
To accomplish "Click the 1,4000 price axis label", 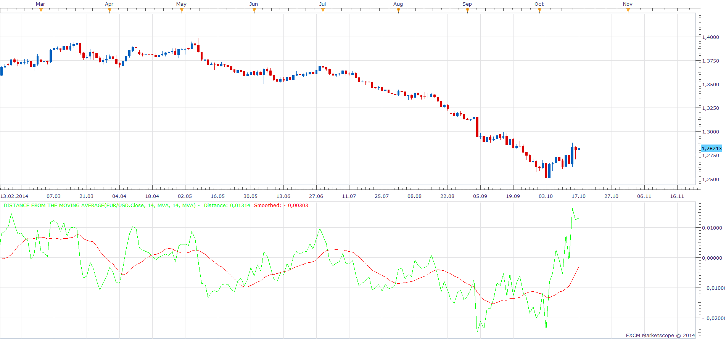I will [710, 37].
